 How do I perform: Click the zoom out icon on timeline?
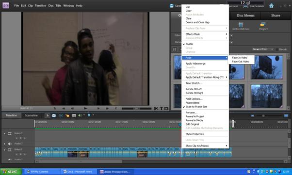pos(253,115)
